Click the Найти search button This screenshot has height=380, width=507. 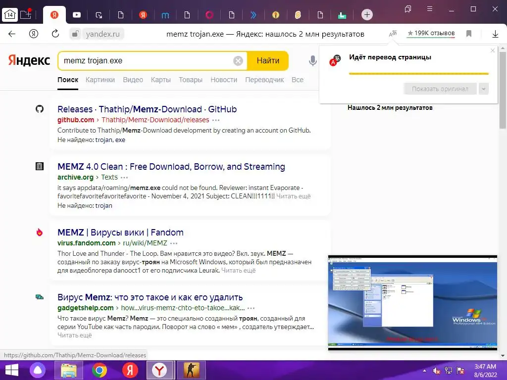click(x=268, y=61)
